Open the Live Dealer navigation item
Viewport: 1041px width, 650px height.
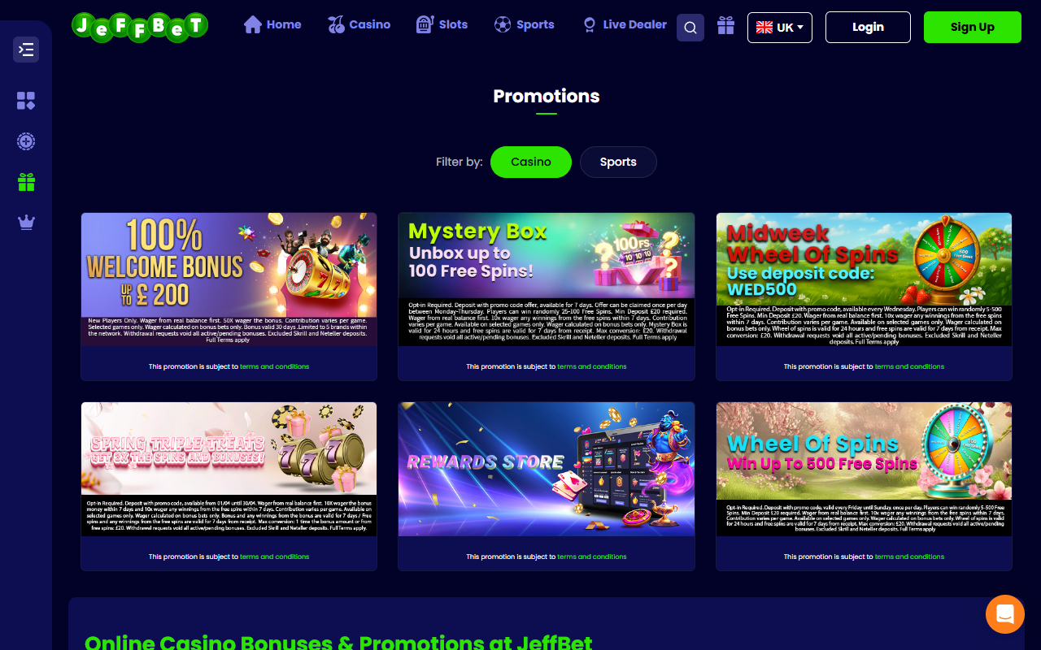625,24
